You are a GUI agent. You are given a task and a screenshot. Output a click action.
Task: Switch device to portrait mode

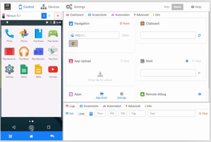pyautogui.click(x=44, y=16)
